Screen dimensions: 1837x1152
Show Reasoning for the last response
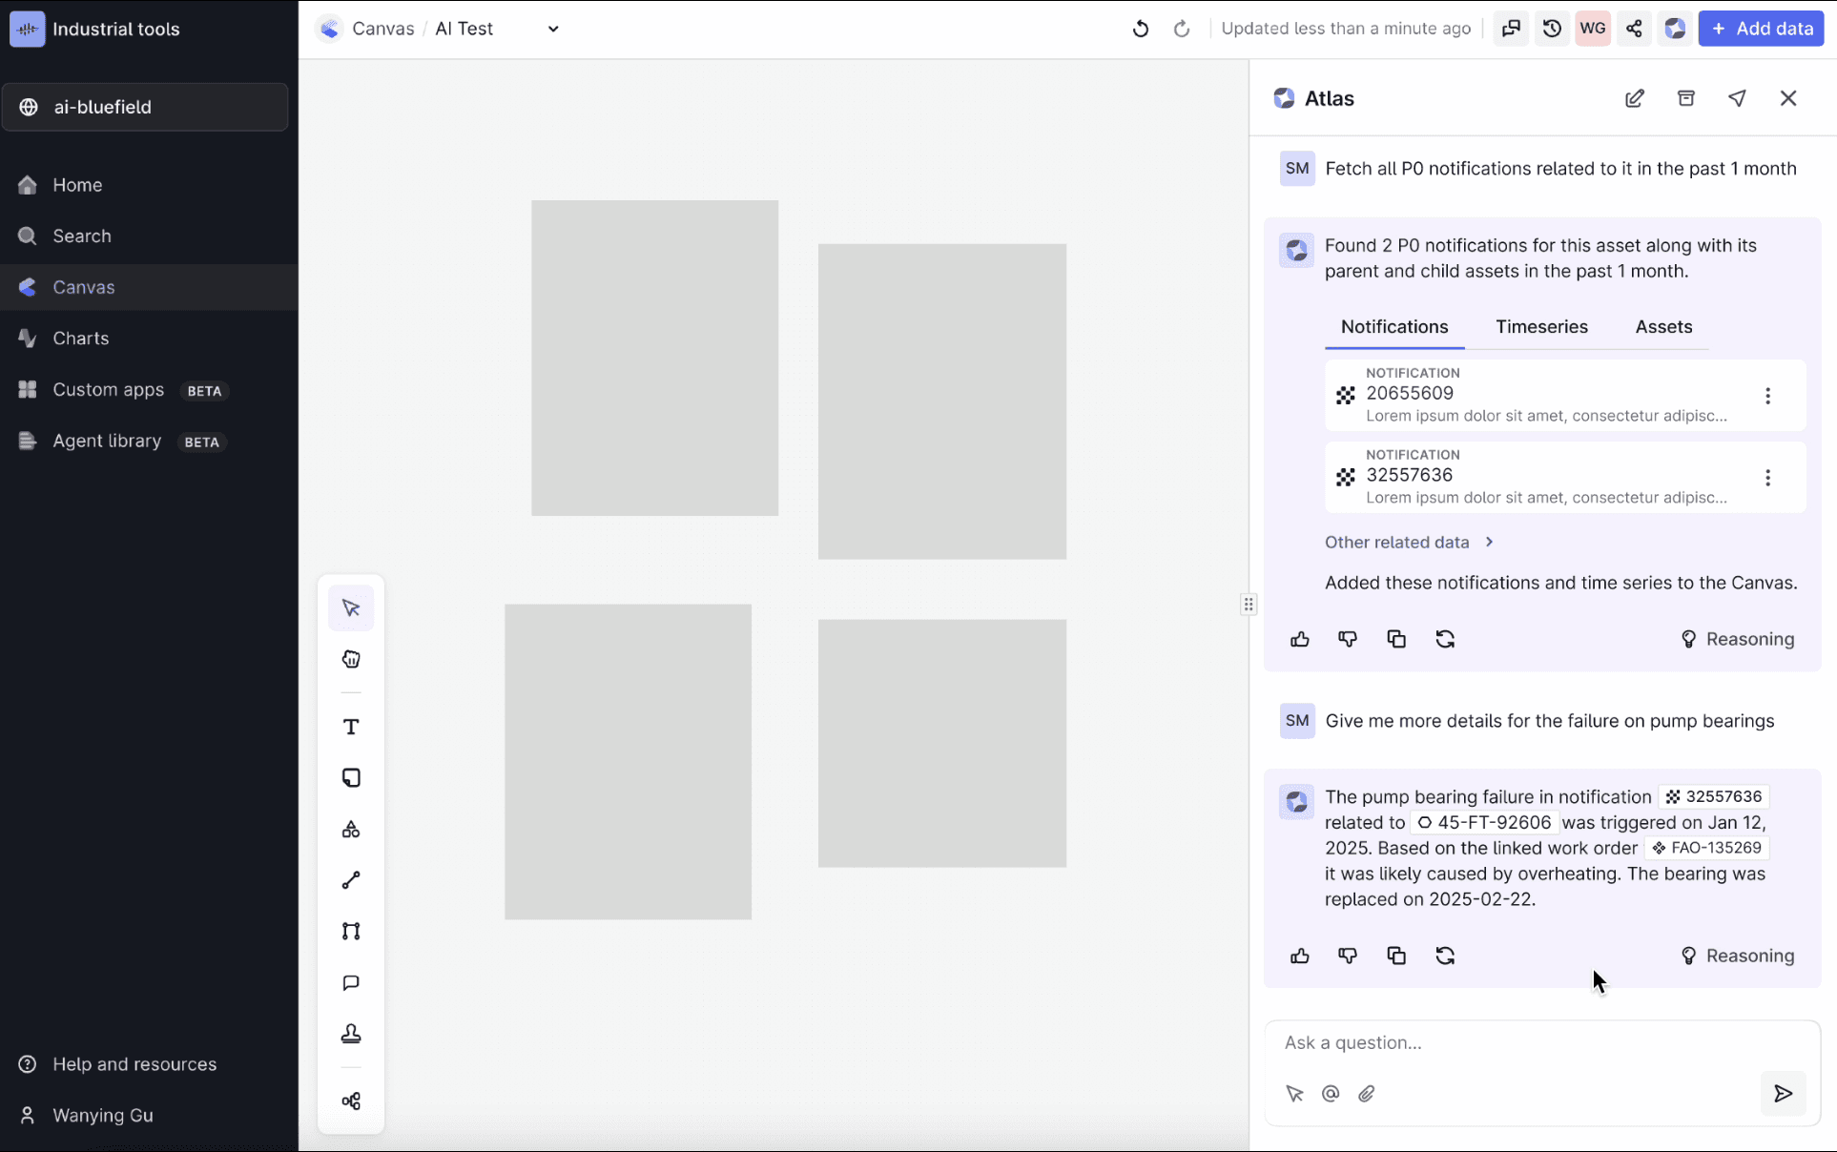(x=1750, y=956)
